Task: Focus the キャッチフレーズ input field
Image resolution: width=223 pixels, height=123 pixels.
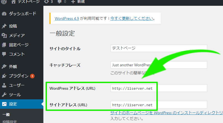Action: tap(159, 65)
